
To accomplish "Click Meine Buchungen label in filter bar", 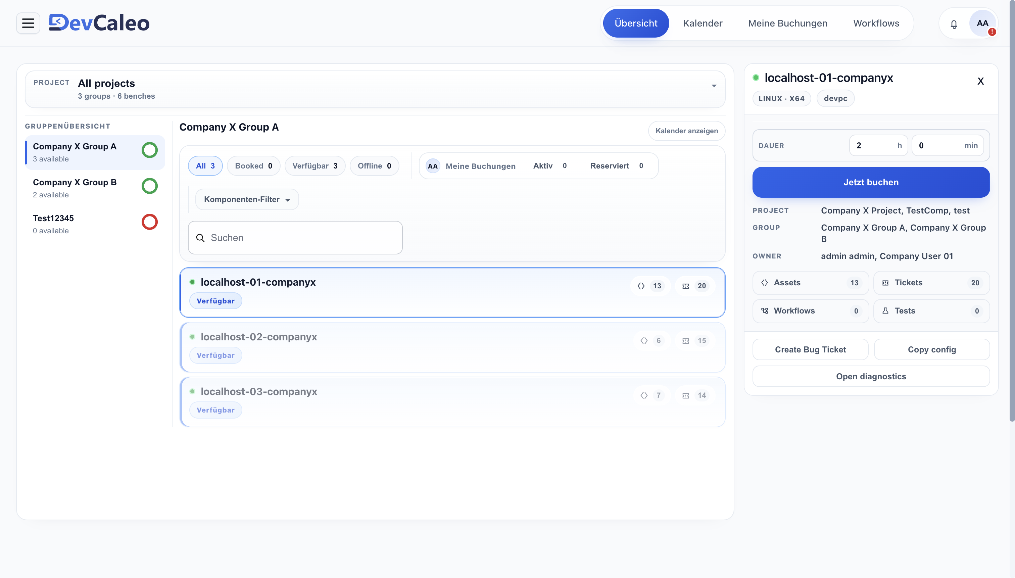I will (480, 166).
